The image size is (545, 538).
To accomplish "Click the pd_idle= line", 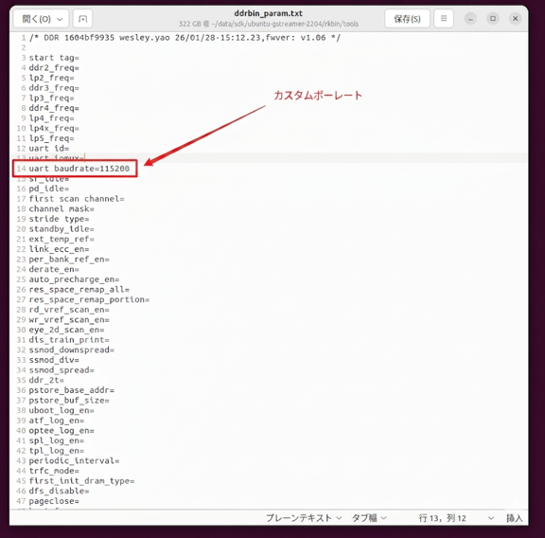I will (49, 188).
